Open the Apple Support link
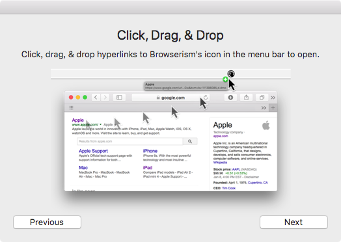The width and height of the screenshot is (341, 242). pos(93,151)
